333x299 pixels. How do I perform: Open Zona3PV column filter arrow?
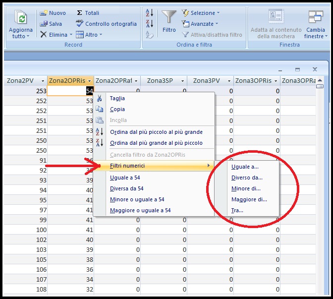click(229, 81)
